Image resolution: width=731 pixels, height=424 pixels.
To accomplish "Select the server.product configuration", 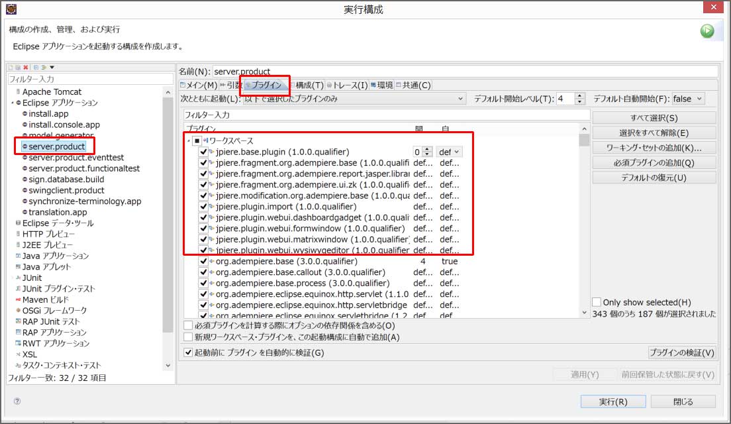I will (57, 146).
